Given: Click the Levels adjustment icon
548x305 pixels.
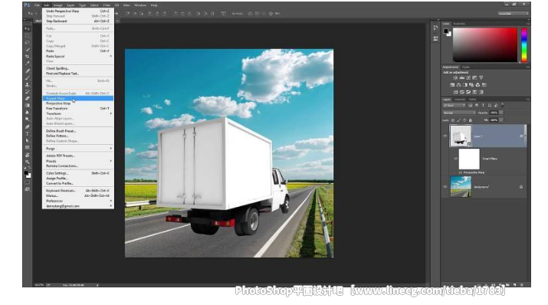Looking at the screenshot, I should point(461,78).
